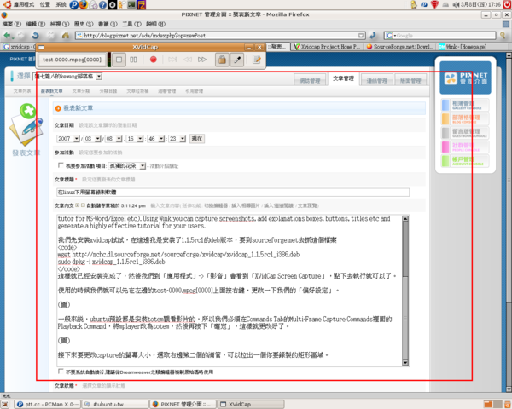Open the 帳戶管理 Account Console sidebar item
This screenshot has height=409, width=512.
pyautogui.click(x=465, y=161)
